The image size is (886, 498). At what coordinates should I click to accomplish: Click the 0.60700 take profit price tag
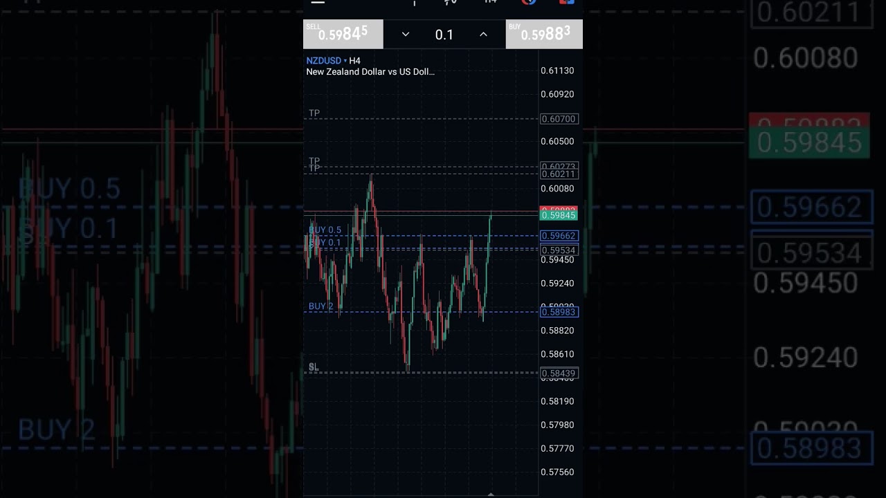(559, 119)
